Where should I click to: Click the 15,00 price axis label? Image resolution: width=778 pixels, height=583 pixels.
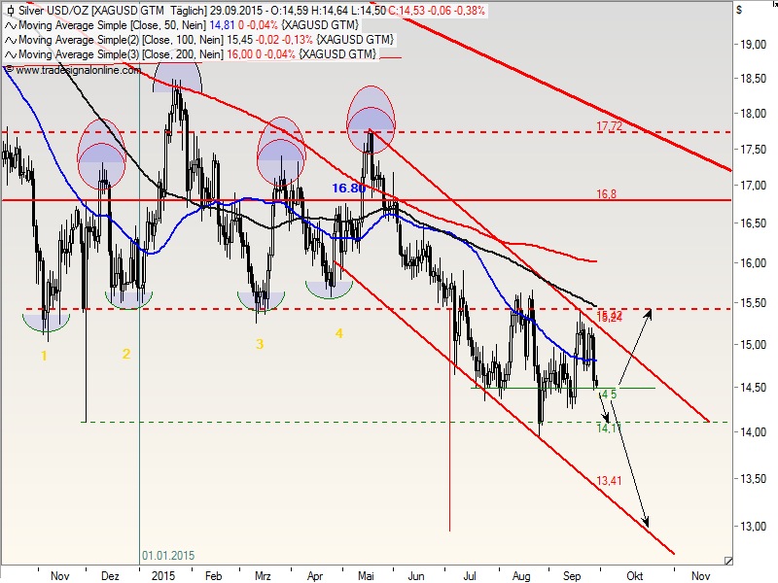click(x=753, y=345)
